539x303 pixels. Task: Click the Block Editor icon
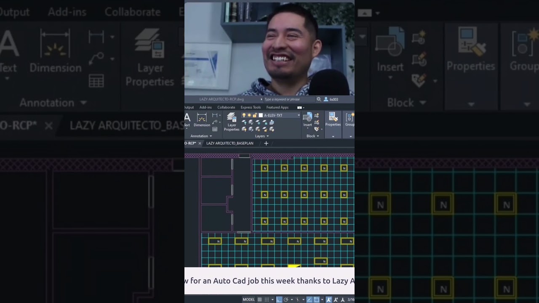coord(317,122)
